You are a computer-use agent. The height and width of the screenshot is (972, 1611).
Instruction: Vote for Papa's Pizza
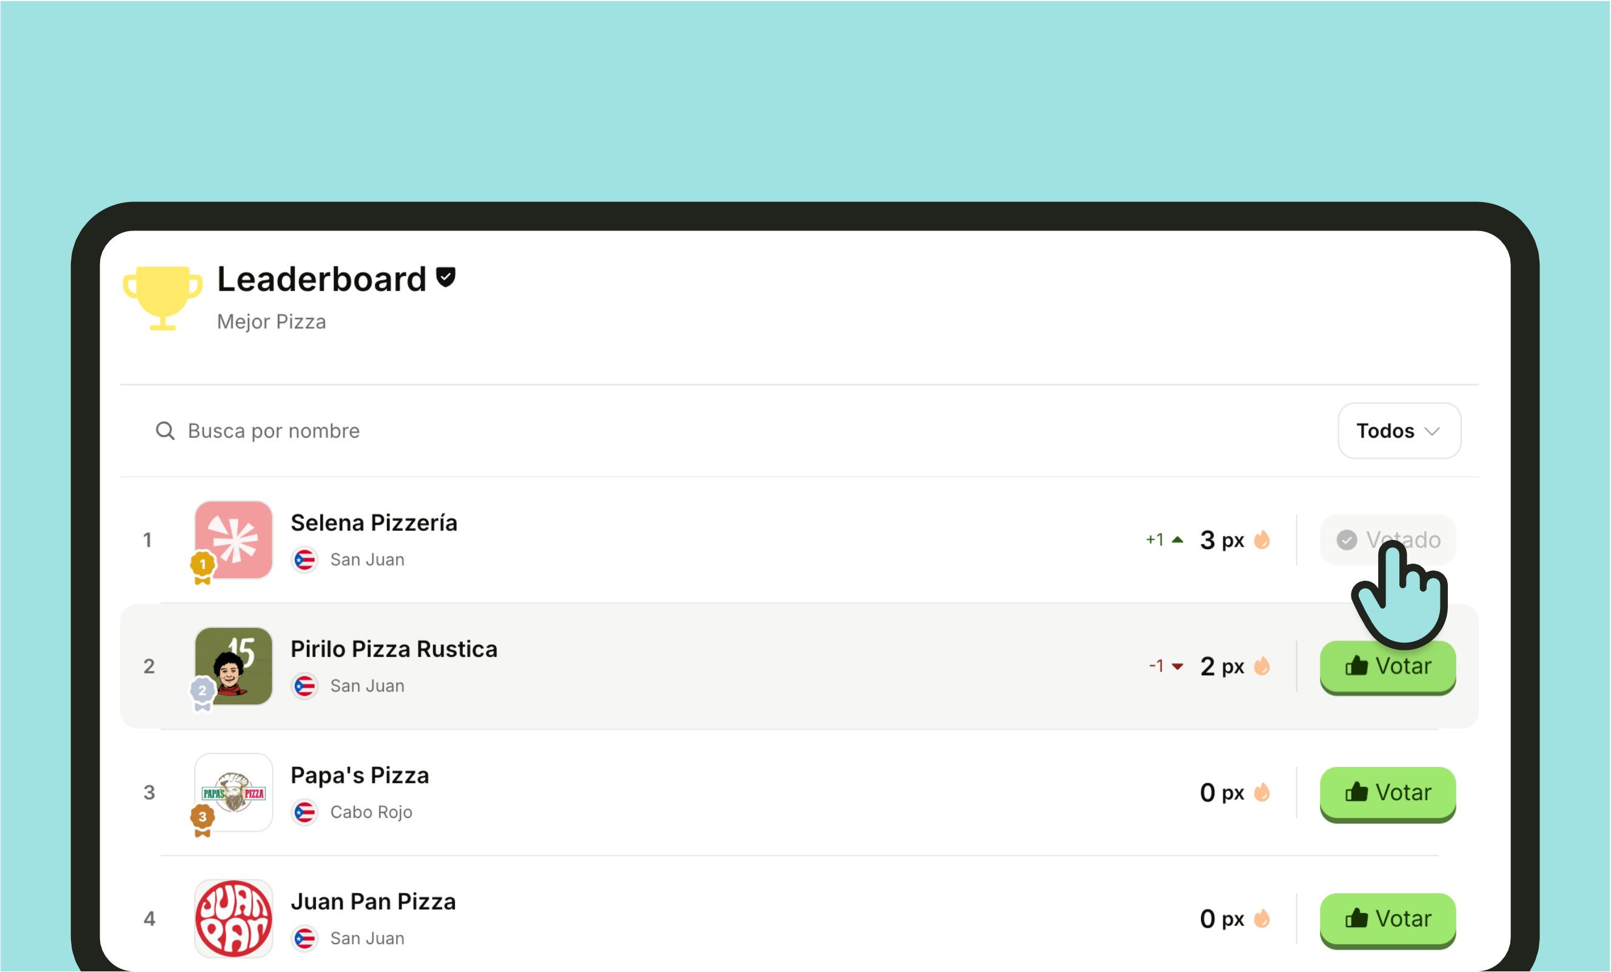(1388, 794)
